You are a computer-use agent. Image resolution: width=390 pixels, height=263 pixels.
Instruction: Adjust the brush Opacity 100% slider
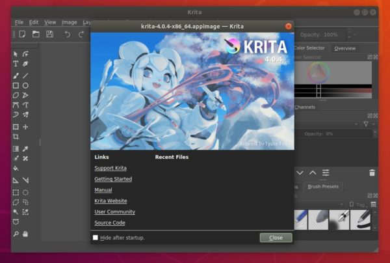click(x=321, y=35)
